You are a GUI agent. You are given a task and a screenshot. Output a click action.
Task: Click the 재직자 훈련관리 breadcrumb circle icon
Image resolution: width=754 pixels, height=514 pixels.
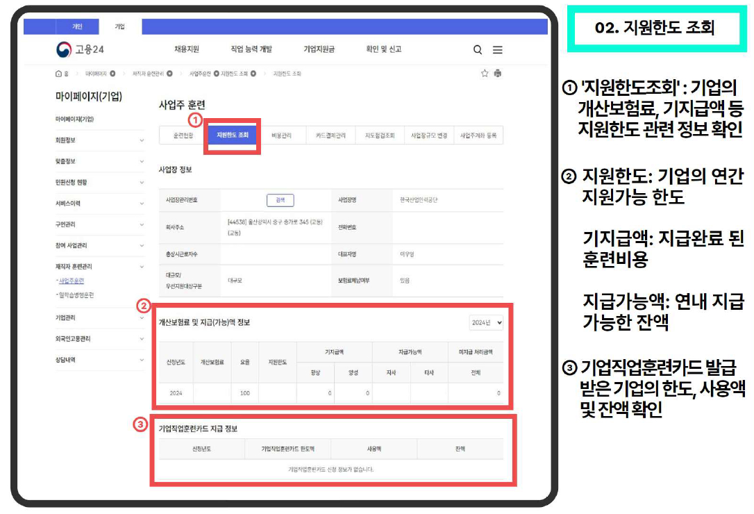tap(169, 74)
